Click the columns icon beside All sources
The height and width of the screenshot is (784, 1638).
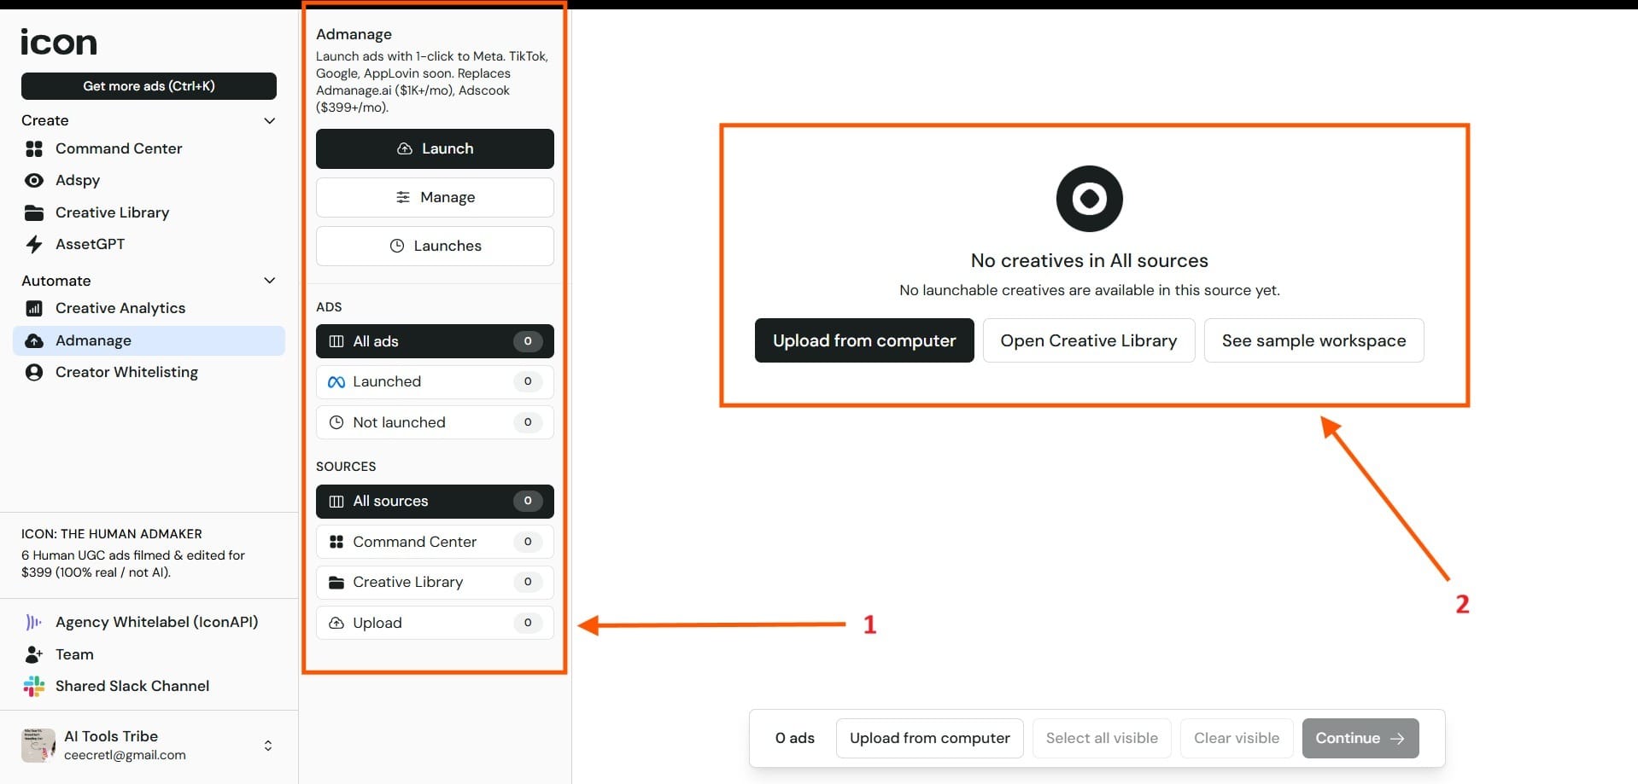click(336, 501)
